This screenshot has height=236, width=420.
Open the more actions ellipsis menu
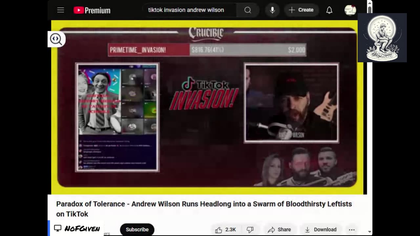[x=352, y=230]
